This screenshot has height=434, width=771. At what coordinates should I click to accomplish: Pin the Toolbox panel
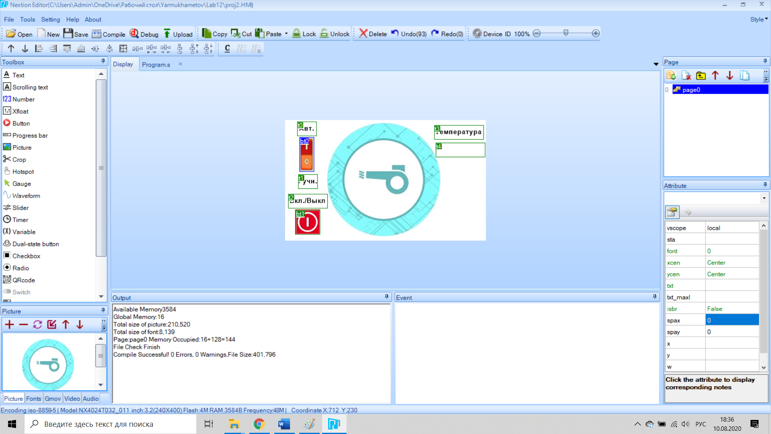click(x=103, y=61)
